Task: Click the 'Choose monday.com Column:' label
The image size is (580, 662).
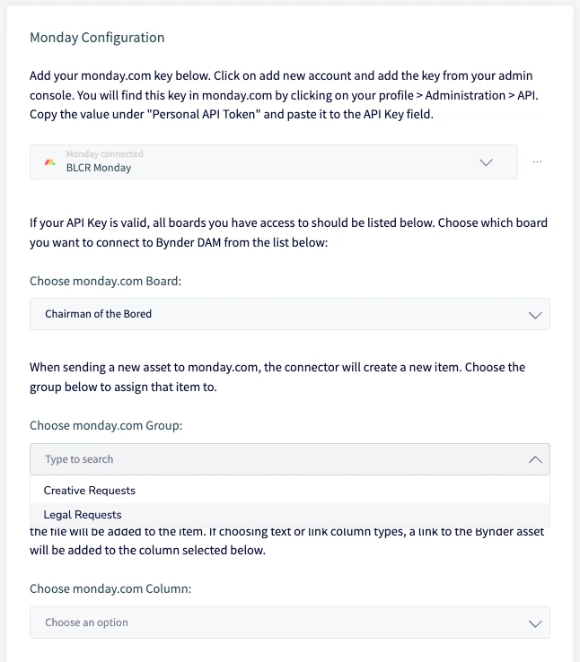Action: tap(110, 589)
